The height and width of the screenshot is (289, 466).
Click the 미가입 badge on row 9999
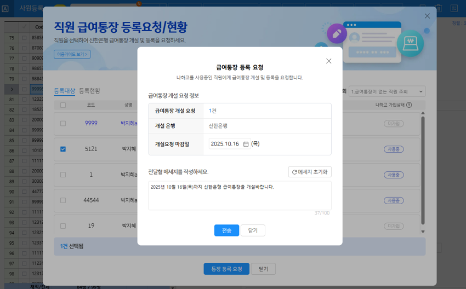pyautogui.click(x=394, y=124)
